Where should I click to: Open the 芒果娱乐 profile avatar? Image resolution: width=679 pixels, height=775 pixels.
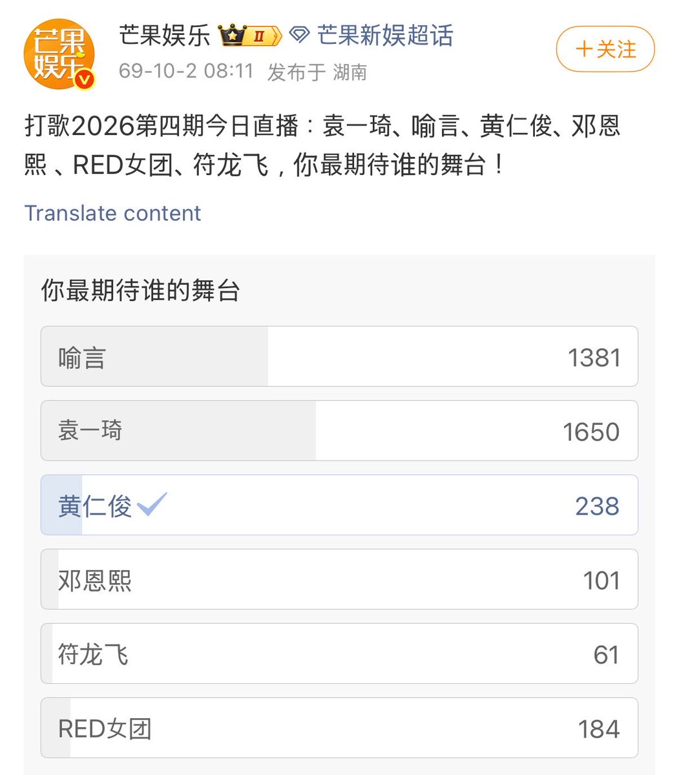pyautogui.click(x=59, y=55)
